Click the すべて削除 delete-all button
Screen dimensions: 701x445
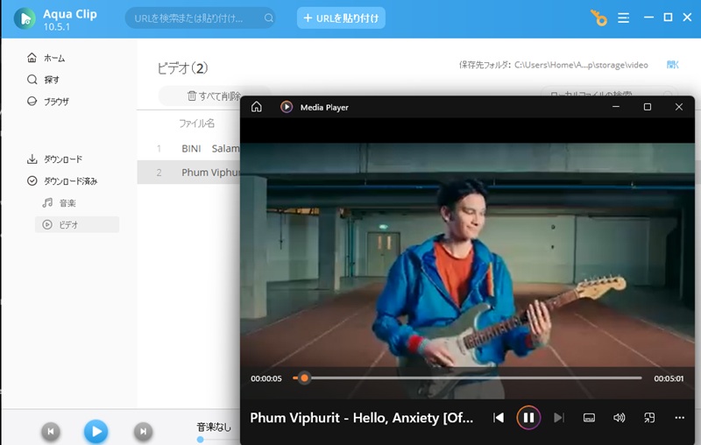(x=214, y=95)
